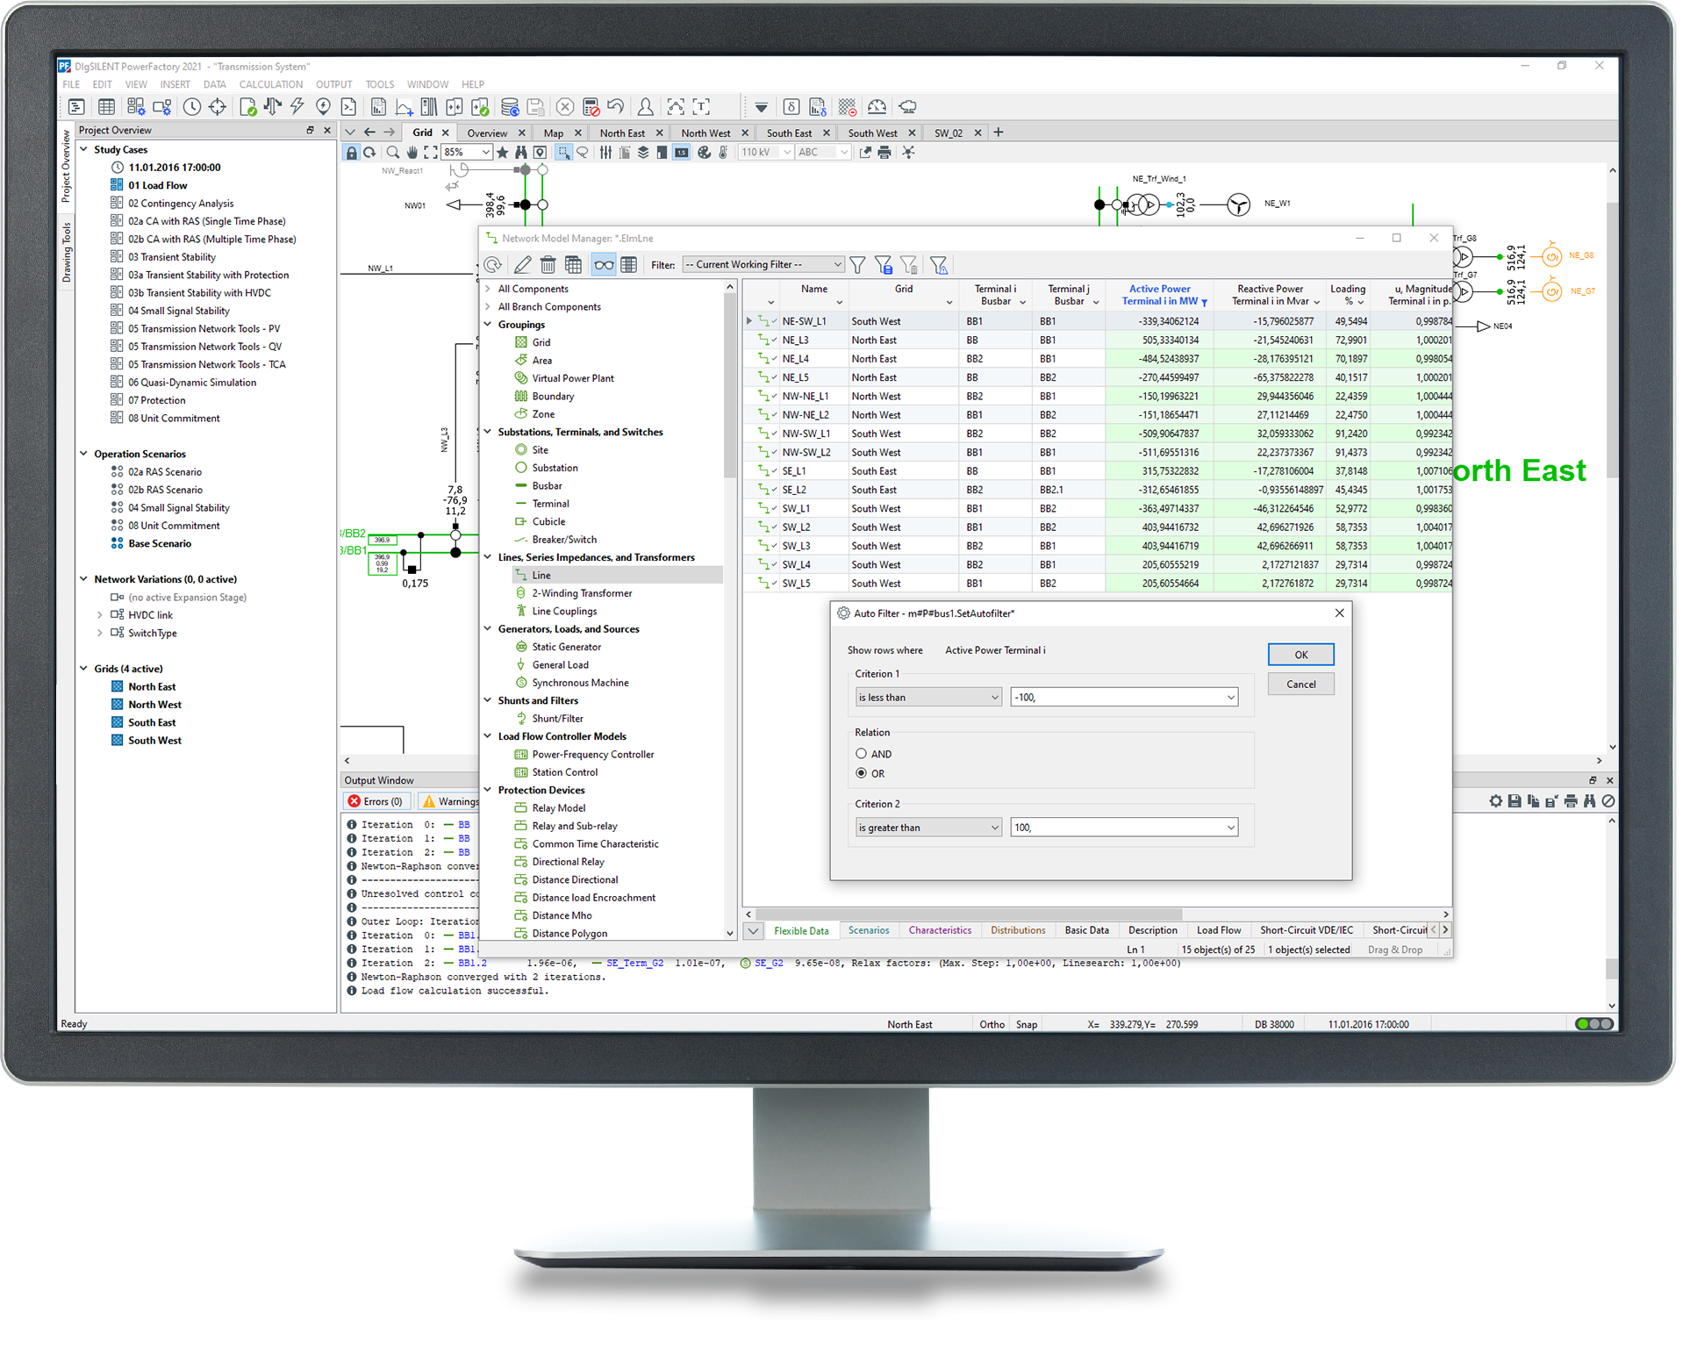Click refresh icon in Network Model Manager
The width and height of the screenshot is (1690, 1355).
[x=494, y=266]
